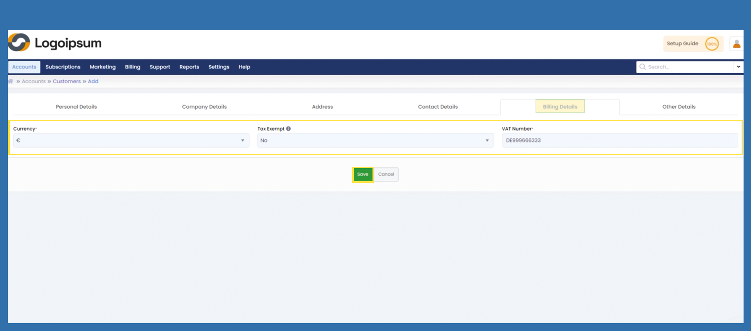This screenshot has height=331, width=751.
Task: Click the Logoipsum logo icon
Action: (x=19, y=43)
